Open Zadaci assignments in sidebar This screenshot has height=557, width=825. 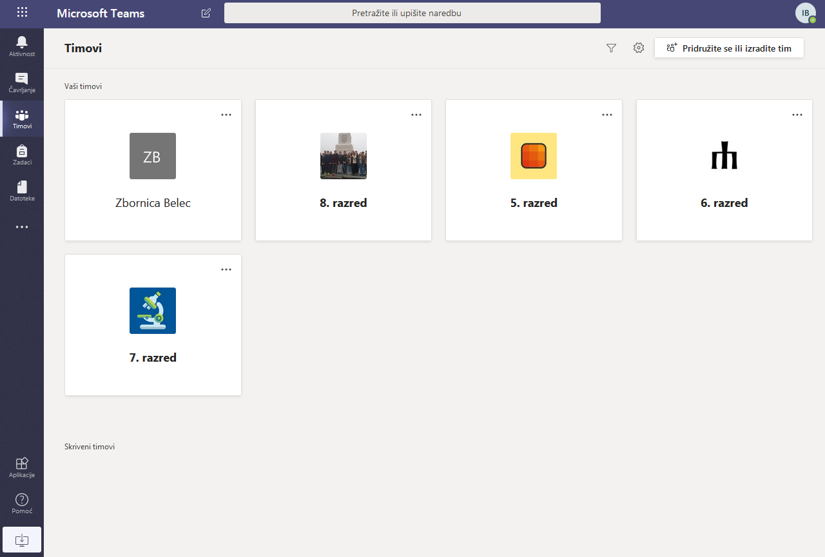click(x=22, y=155)
